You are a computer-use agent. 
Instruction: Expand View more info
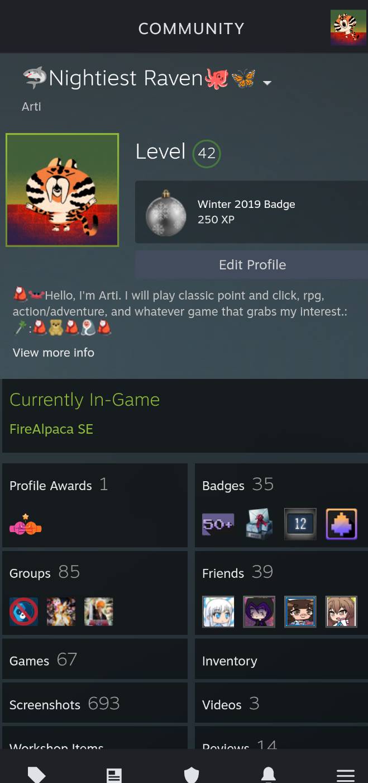coord(54,353)
